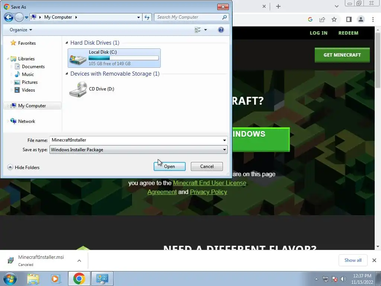Screen dimensions: 381x286
Task: Click the volume speaker icon
Action: tap(343, 279)
